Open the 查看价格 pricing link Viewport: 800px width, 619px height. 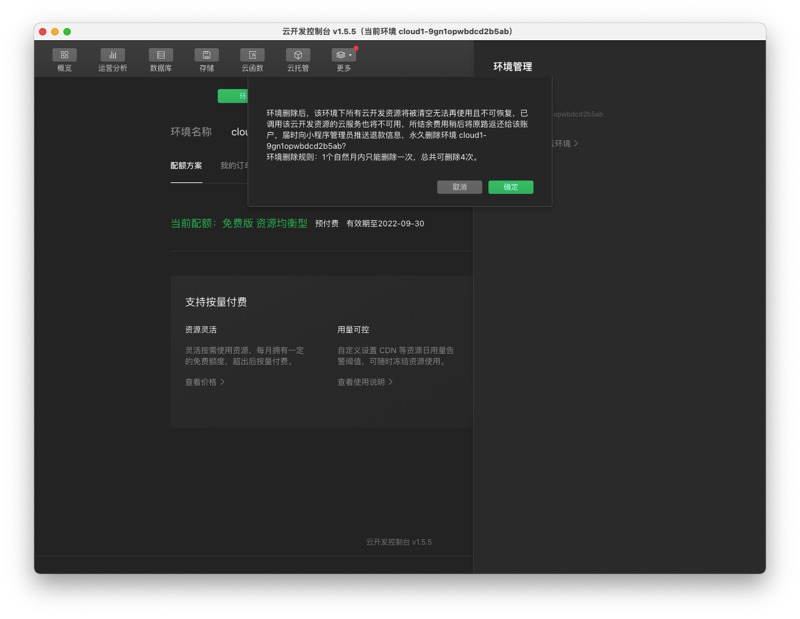point(201,382)
